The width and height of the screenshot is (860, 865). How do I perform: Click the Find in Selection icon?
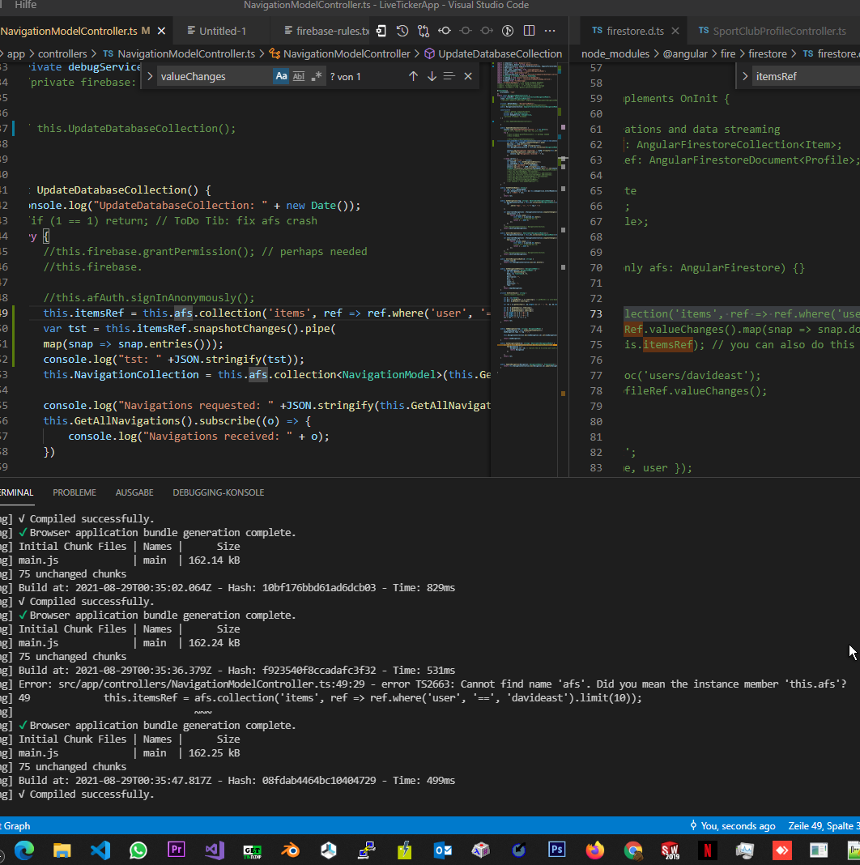pos(449,76)
